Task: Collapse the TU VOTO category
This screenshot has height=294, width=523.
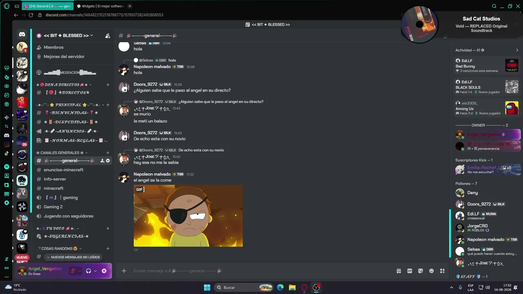Action: (58, 228)
